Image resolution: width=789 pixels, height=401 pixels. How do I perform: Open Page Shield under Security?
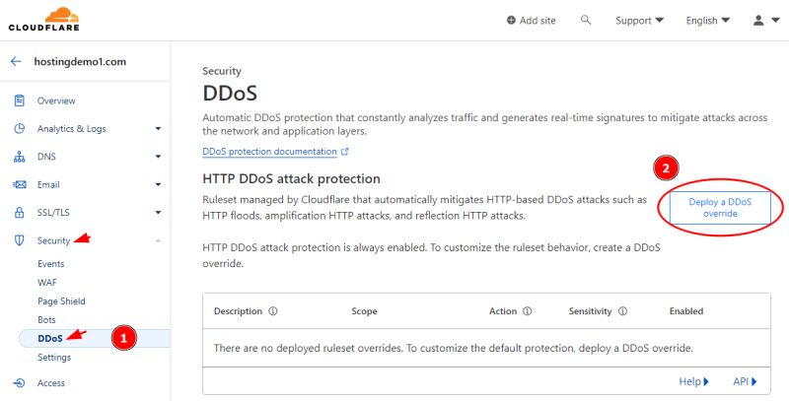[x=61, y=301]
